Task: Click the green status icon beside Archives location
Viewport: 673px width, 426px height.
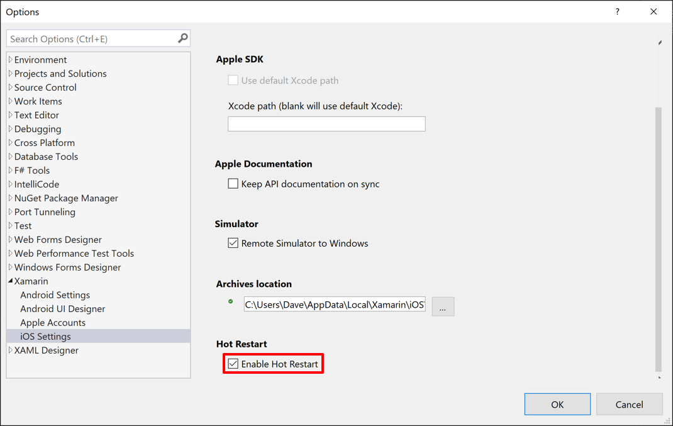Action: [x=231, y=303]
